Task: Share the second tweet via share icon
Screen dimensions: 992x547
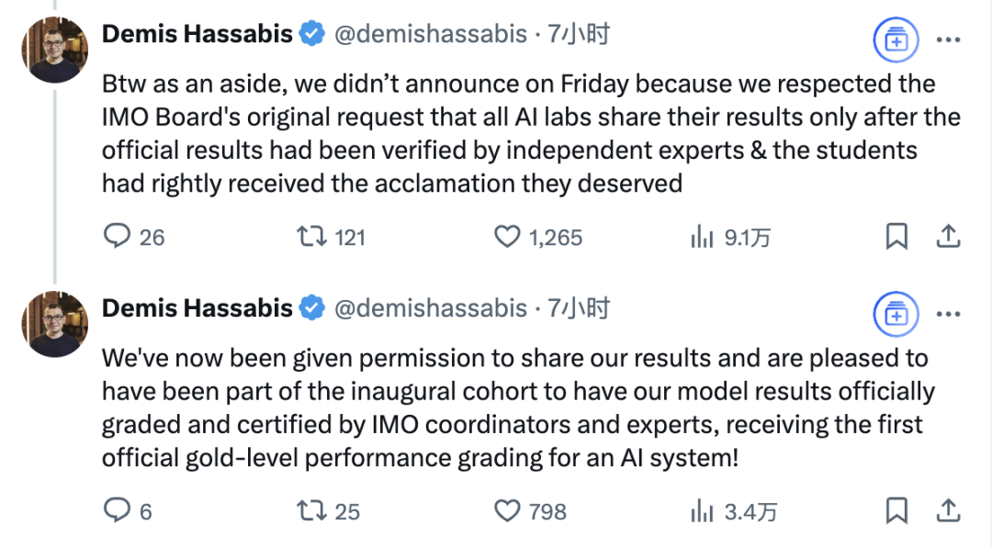Action: pyautogui.click(x=948, y=509)
